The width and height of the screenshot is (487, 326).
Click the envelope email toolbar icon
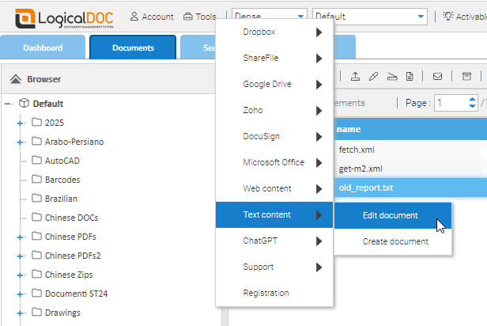[437, 76]
